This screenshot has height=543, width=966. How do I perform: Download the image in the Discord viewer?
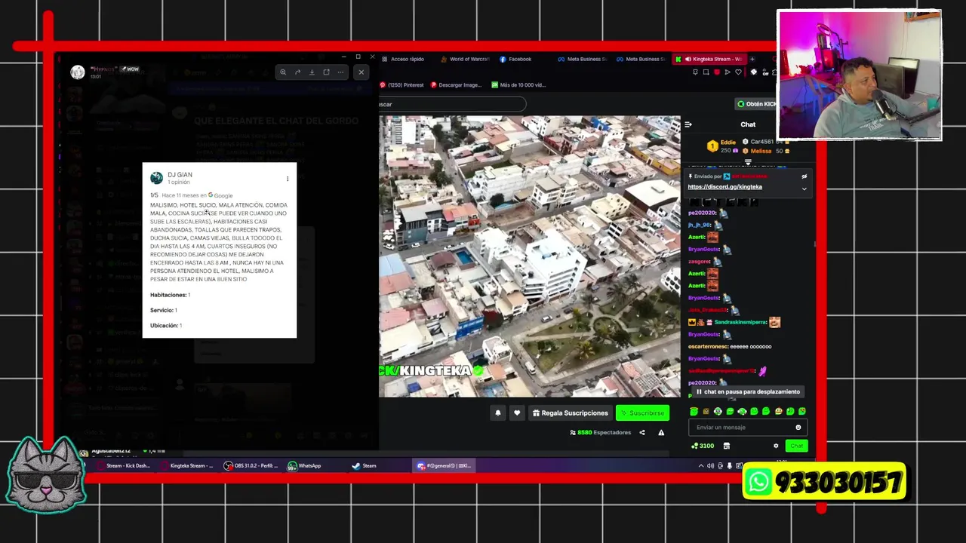tap(312, 72)
